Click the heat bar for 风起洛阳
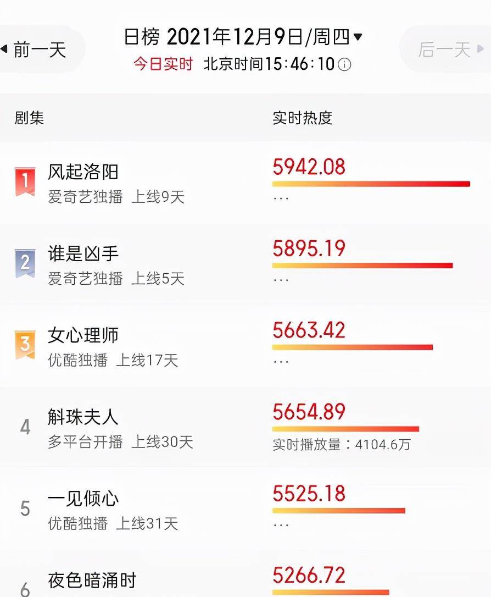 (371, 184)
